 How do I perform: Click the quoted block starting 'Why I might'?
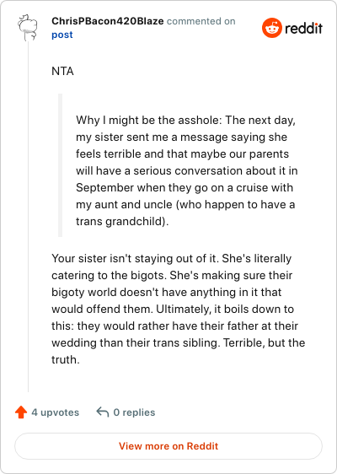pos(187,170)
